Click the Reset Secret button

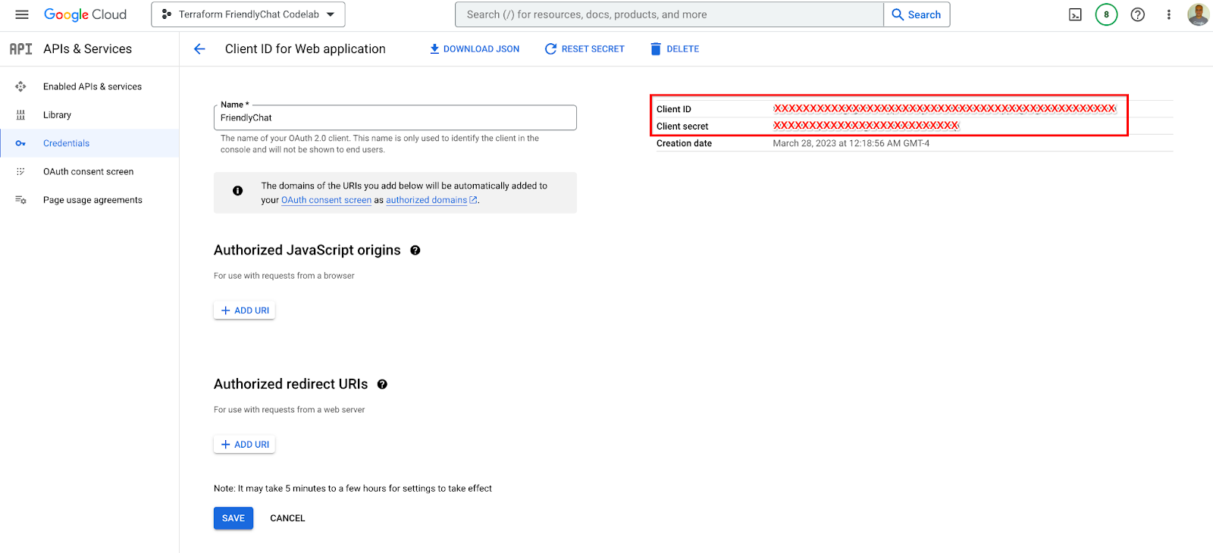585,49
